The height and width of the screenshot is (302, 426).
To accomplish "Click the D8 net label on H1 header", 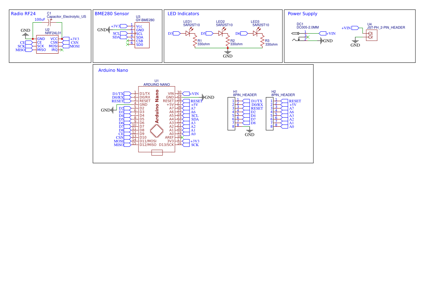I will [253, 123].
